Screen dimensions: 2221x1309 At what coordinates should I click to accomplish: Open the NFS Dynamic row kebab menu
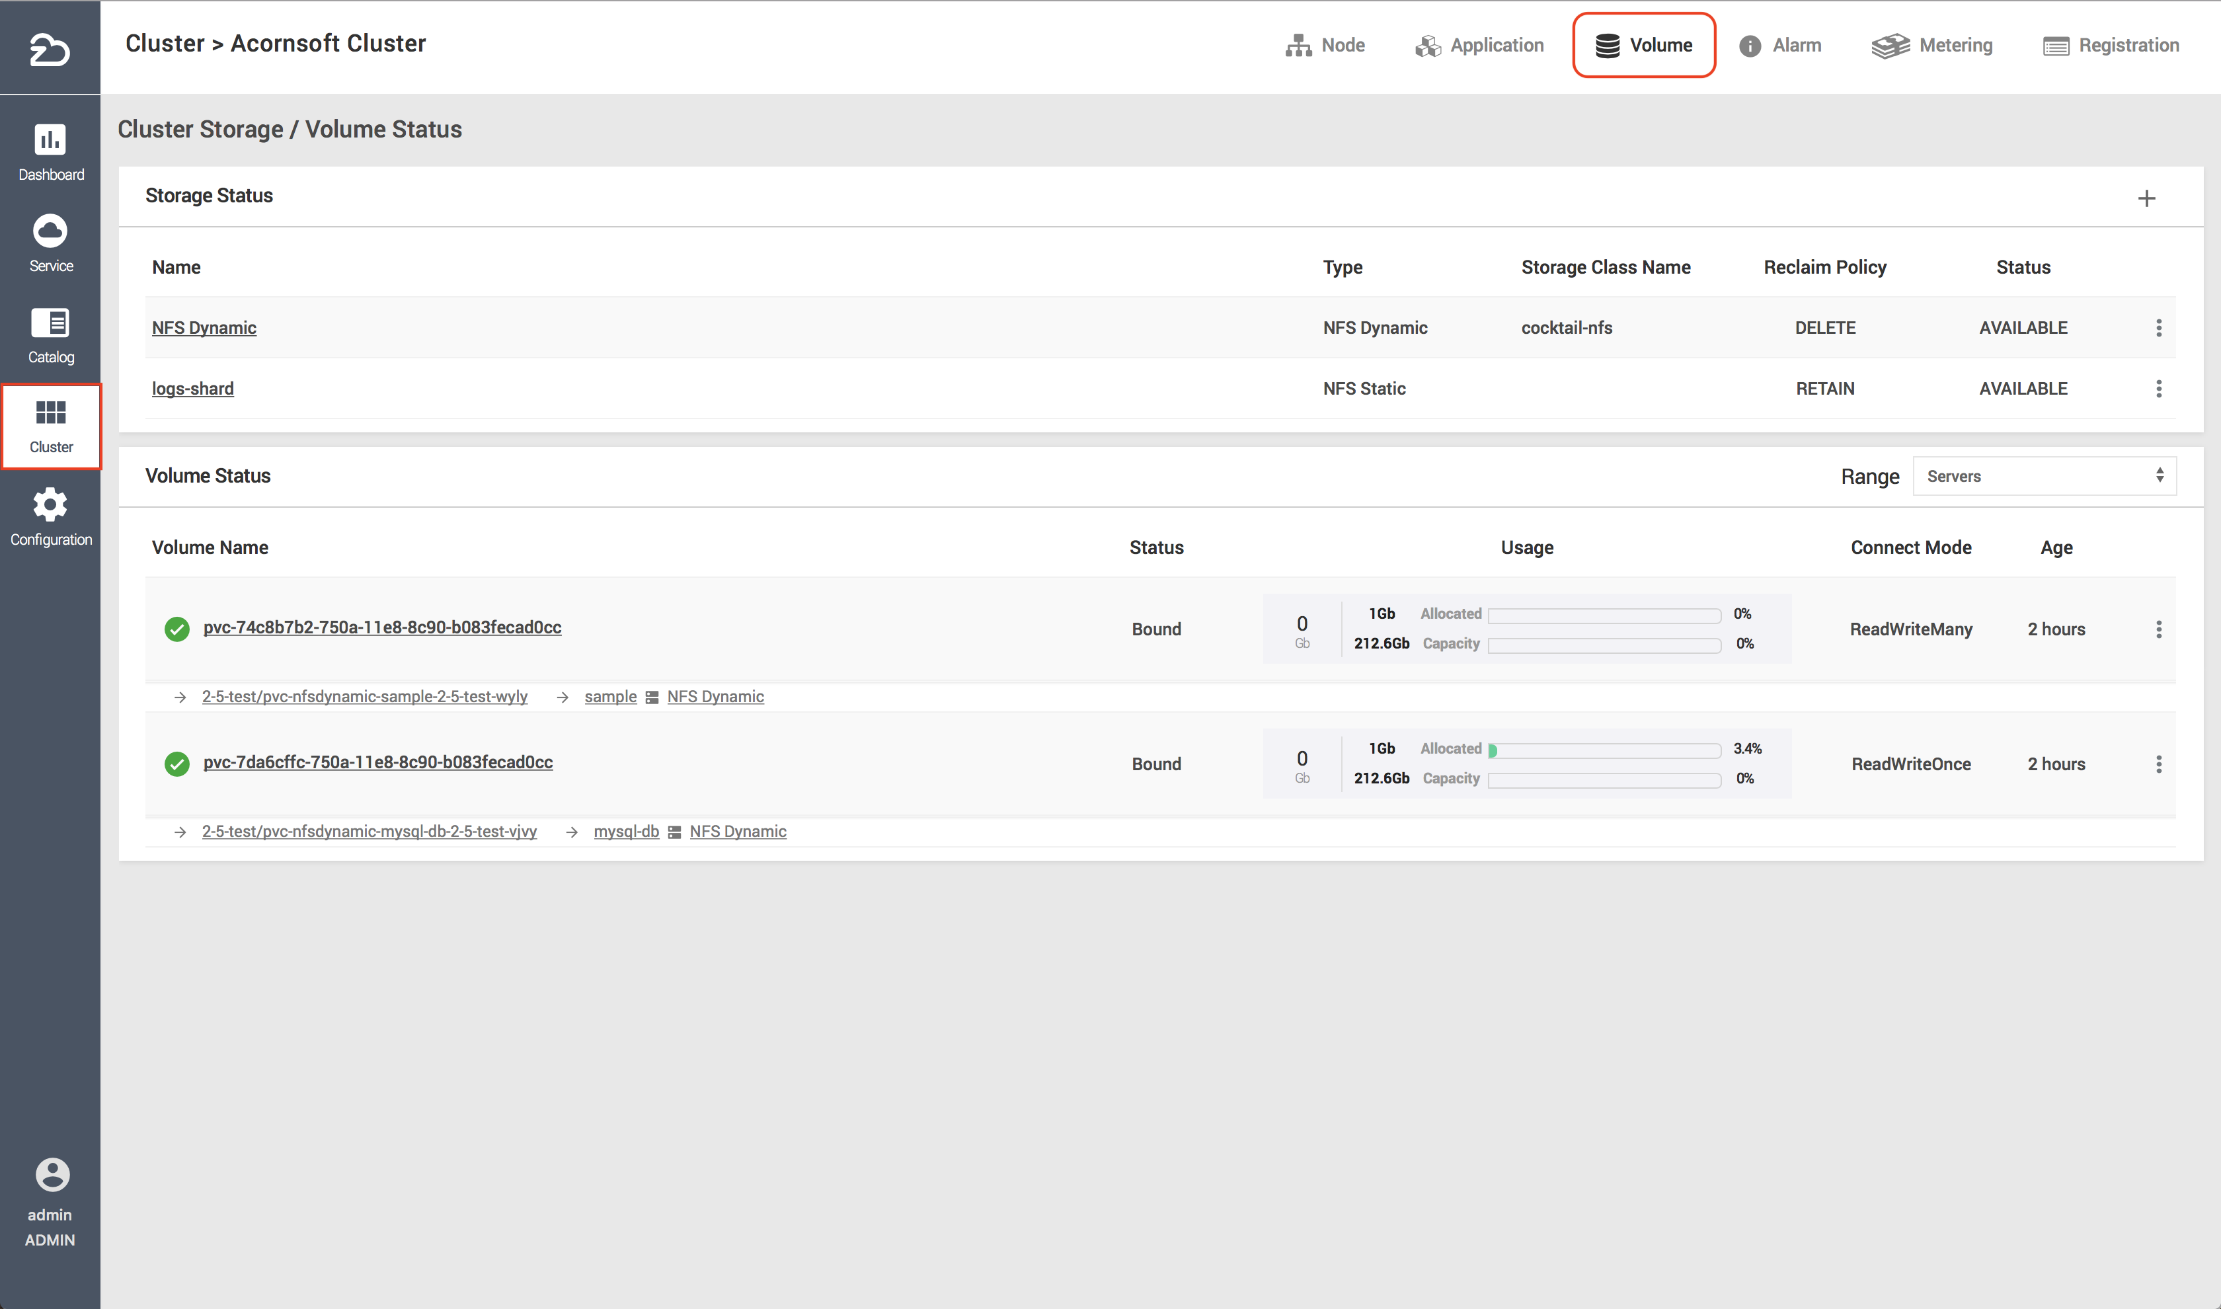coord(2158,328)
